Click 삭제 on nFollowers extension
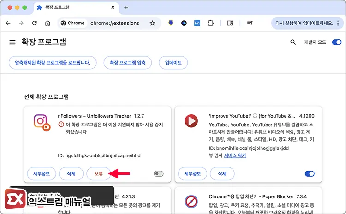The image size is (346, 214). (x=71, y=174)
